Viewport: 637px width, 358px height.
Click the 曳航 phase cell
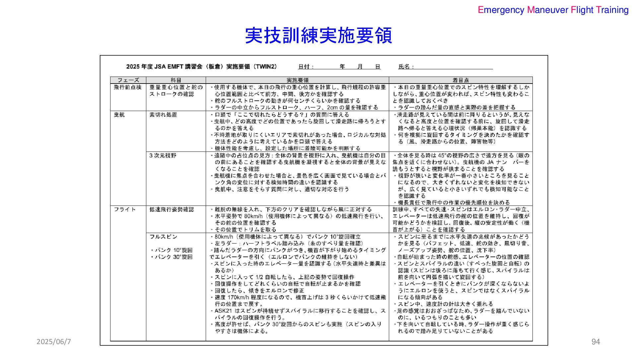119,115
